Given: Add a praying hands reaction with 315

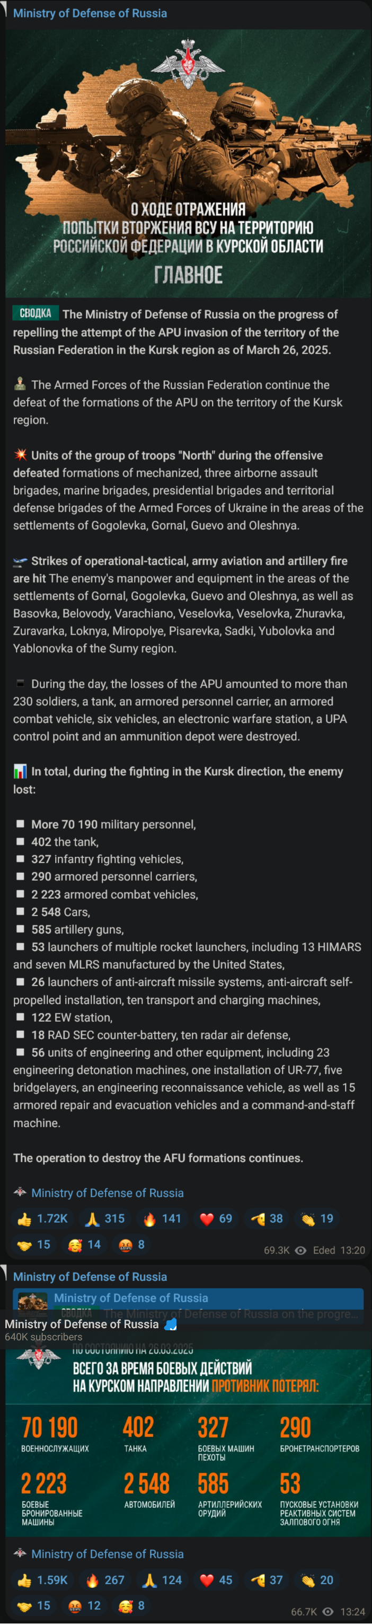Looking at the screenshot, I should [105, 1218].
